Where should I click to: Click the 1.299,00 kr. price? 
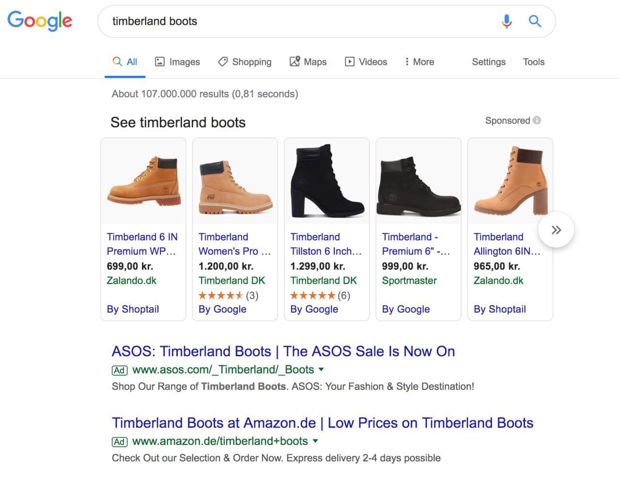tap(318, 266)
